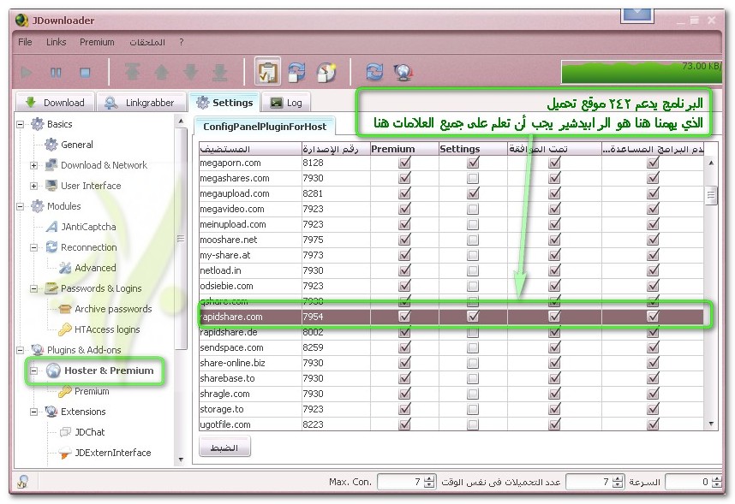Click the Move up arrow icon
This screenshot has width=735, height=504.
point(162,72)
